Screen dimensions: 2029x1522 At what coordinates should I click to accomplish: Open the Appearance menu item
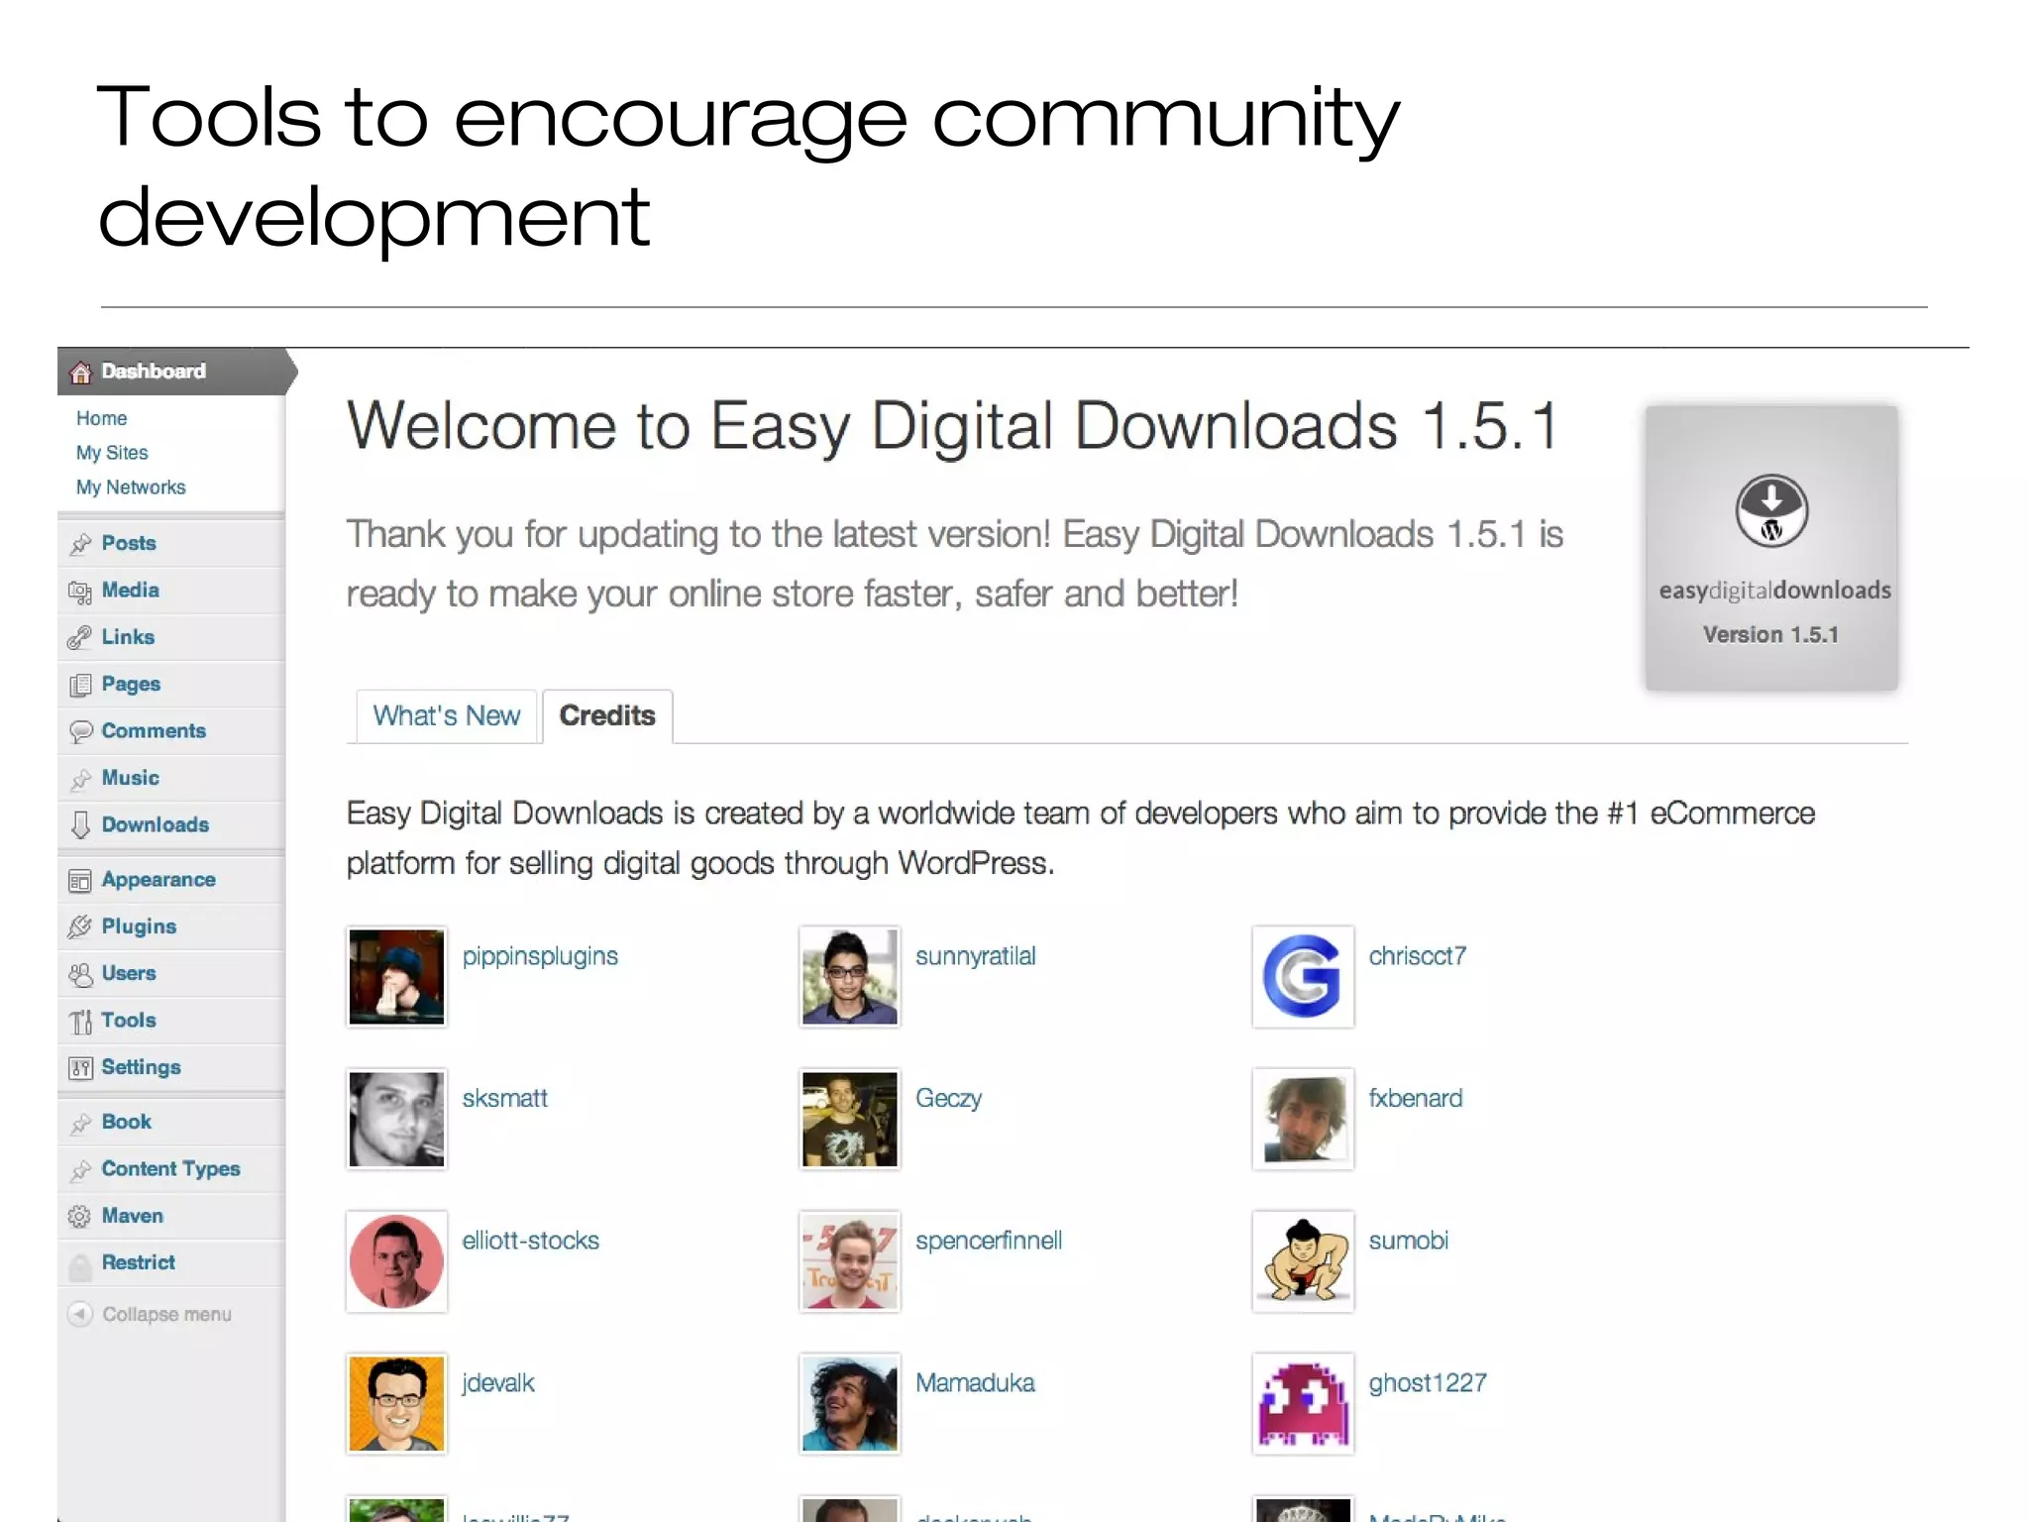tap(171, 880)
